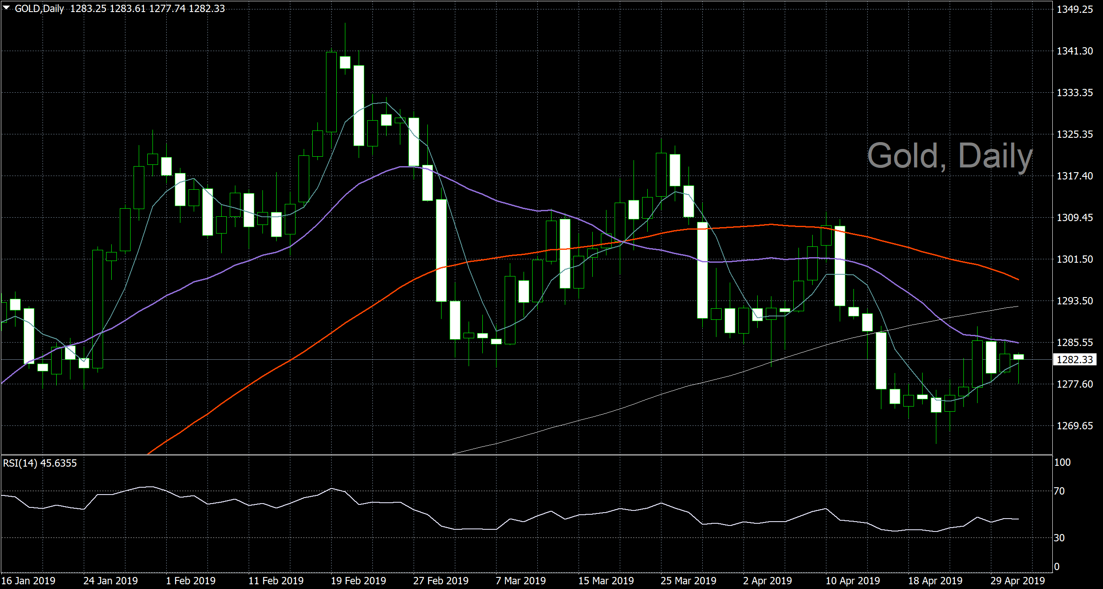Viewport: 1103px width, 589px height.
Task: Click the 7 Mar 2019 date label
Action: (521, 581)
